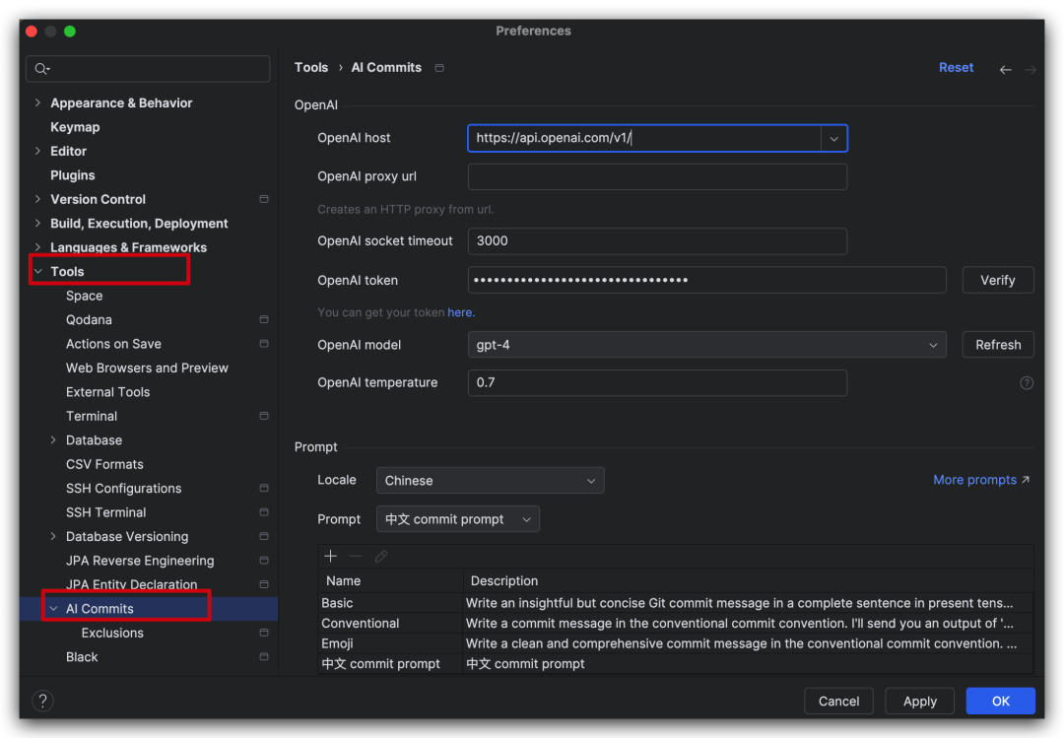Click the project icon next to Exclusions

point(264,633)
